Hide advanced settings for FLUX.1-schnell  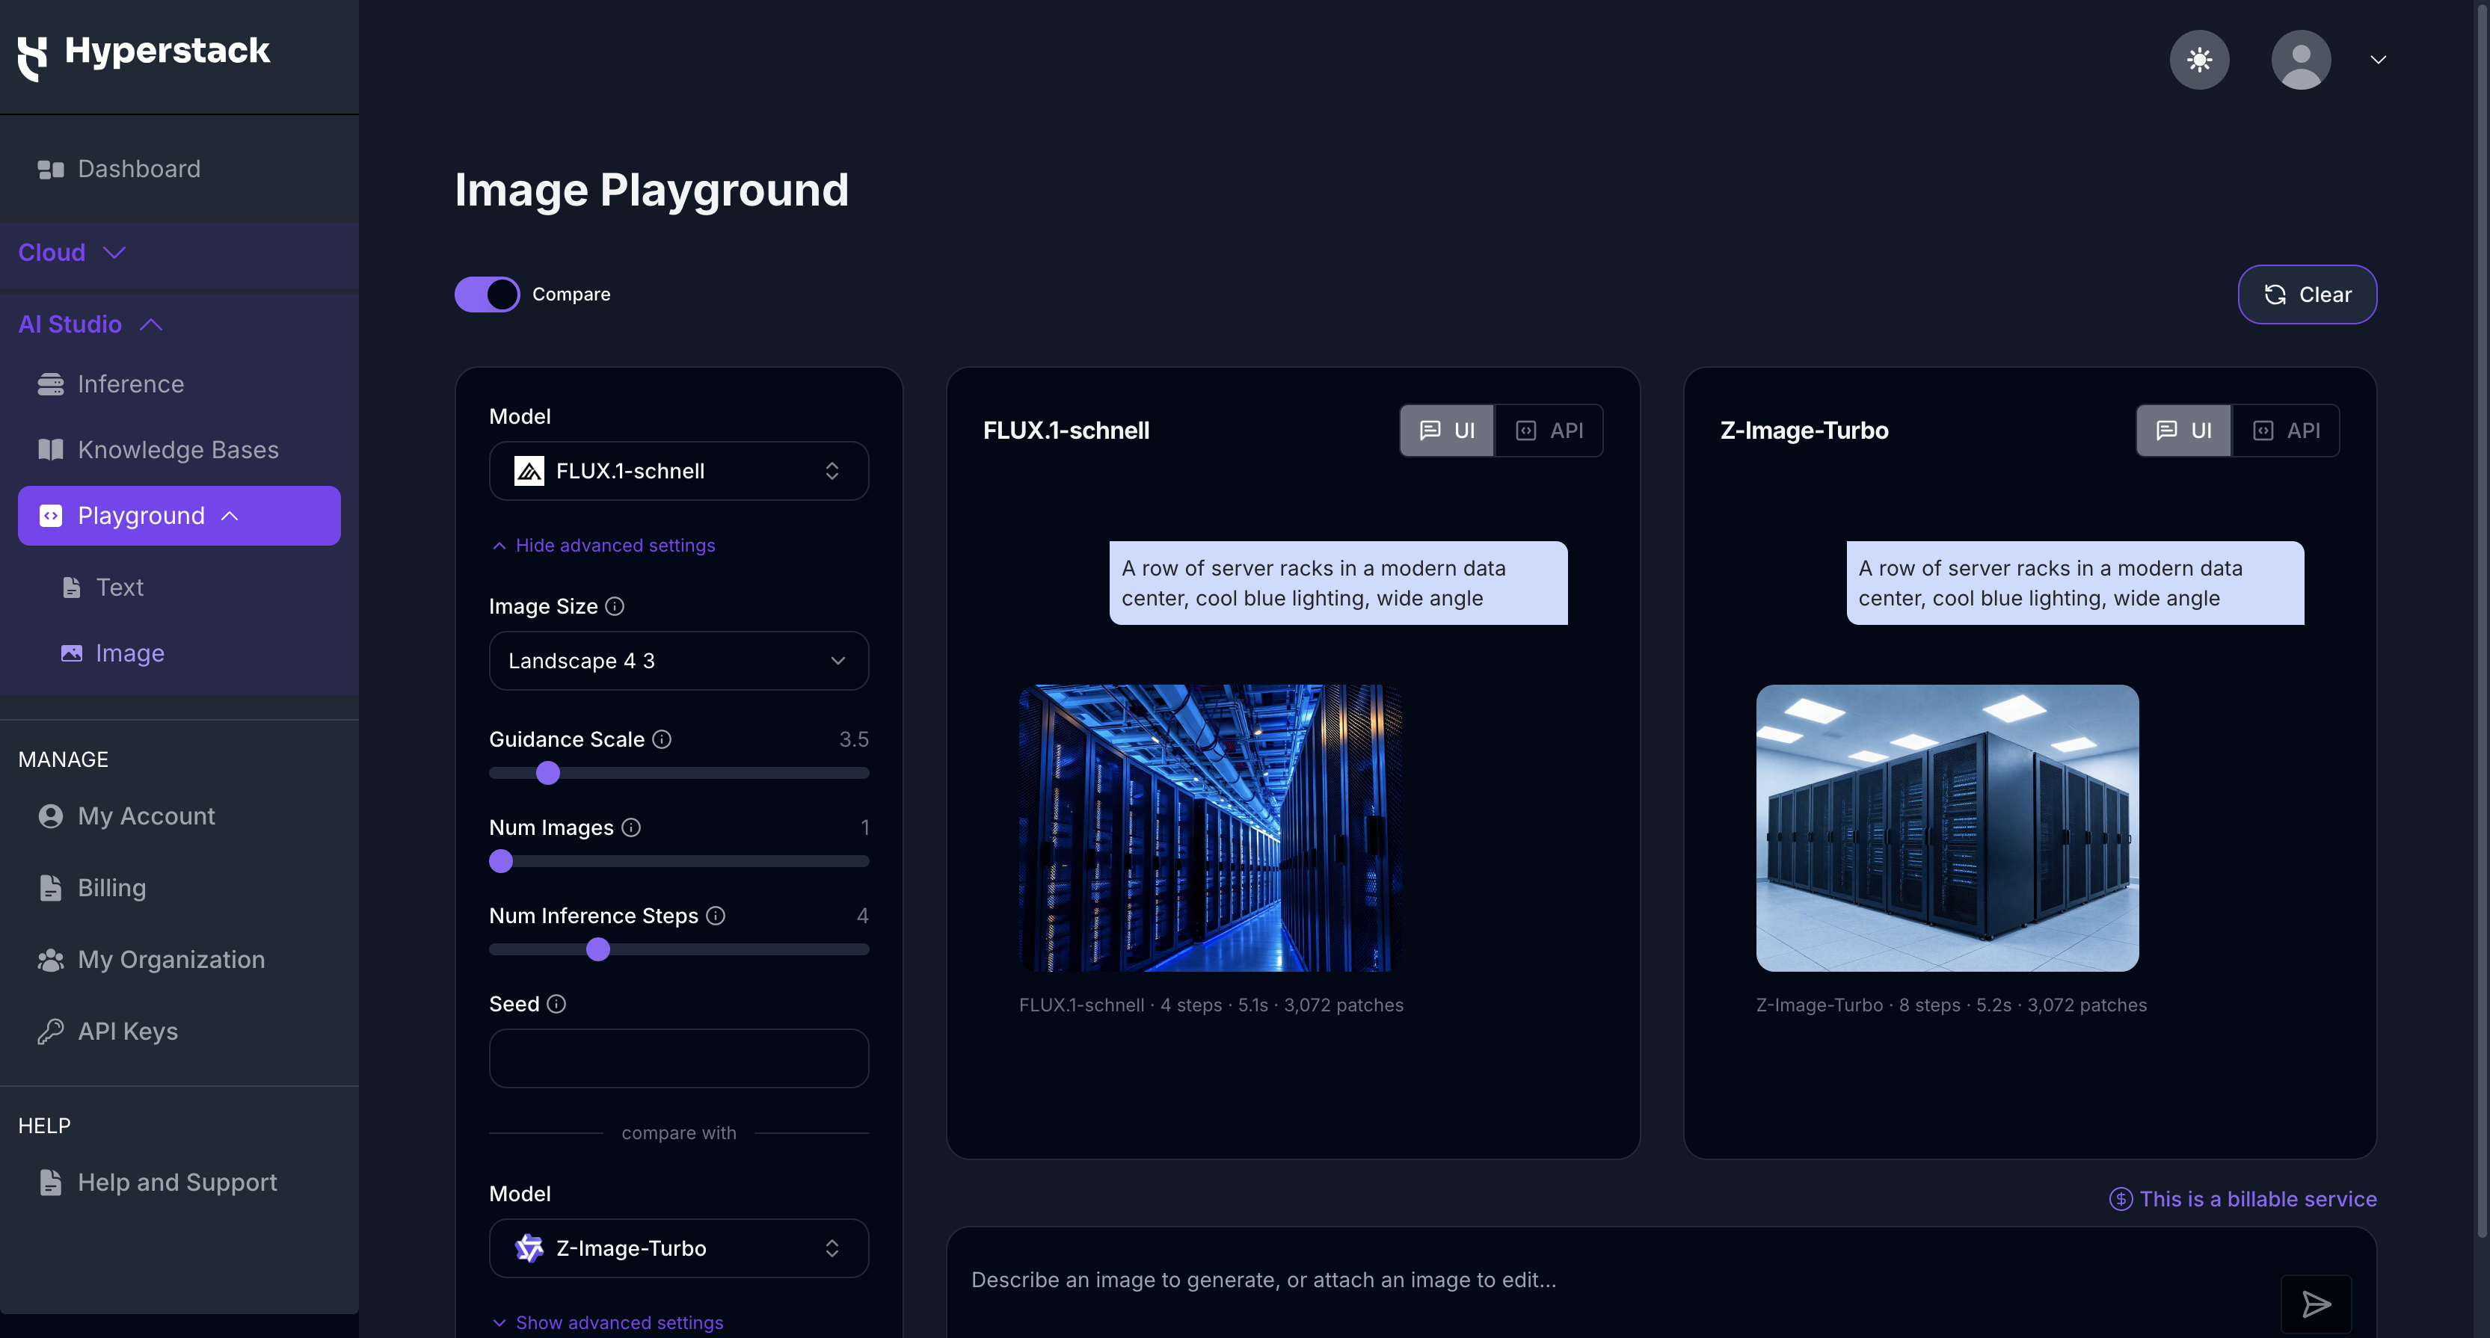604,545
